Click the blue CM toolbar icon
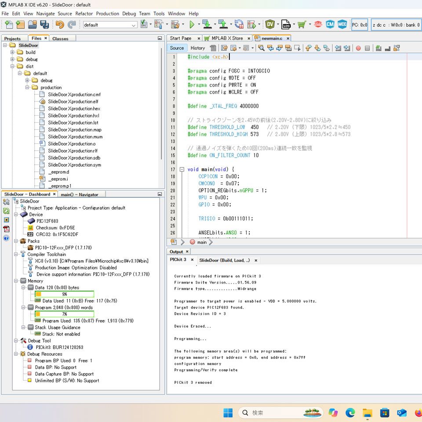Screen dimensions: 422x422 [330, 25]
